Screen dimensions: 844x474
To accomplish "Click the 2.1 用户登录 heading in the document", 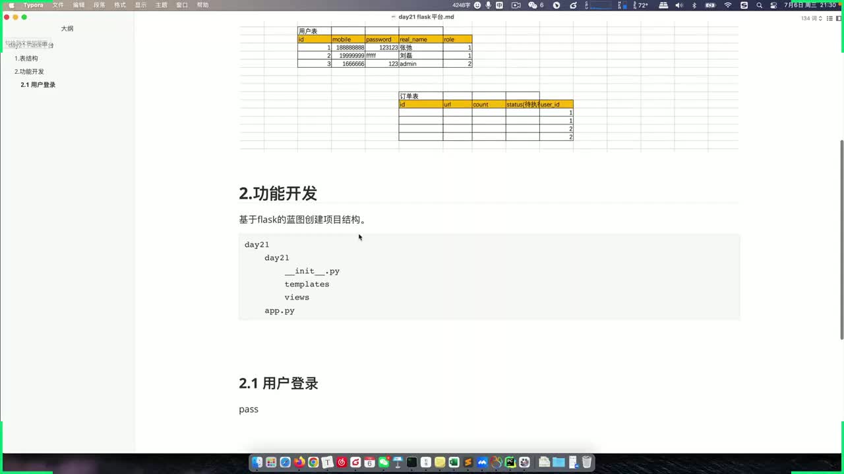I will point(278,384).
